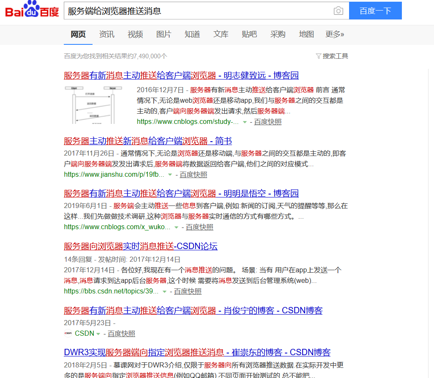Viewport: 434px width, 378px height.
Task: Expand dropdown arrow beside cnblogs.com/study URL
Action: click(245, 122)
